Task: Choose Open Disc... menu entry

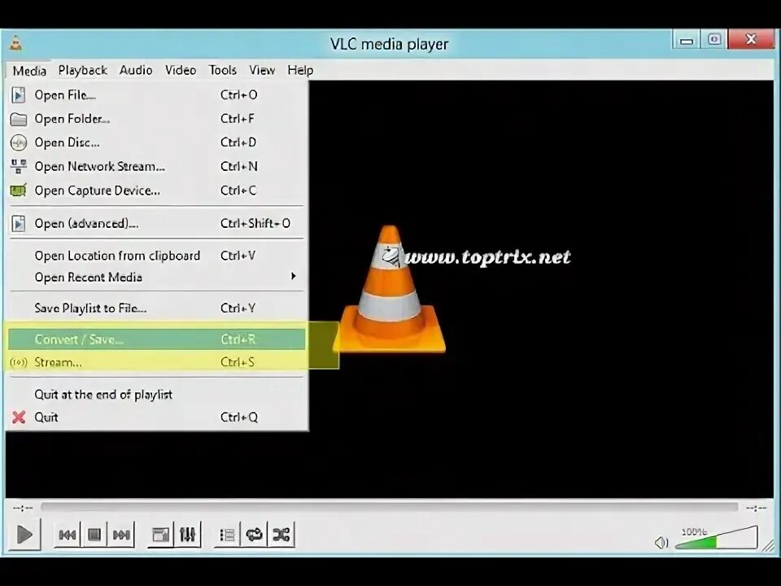Action: pyautogui.click(x=157, y=142)
